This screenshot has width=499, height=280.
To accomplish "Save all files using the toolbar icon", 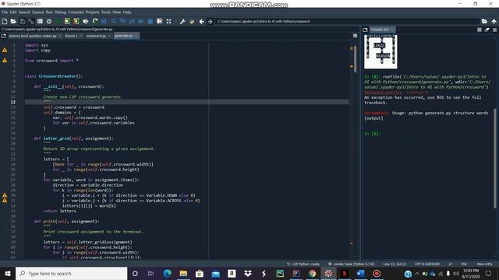I will (x=31, y=21).
